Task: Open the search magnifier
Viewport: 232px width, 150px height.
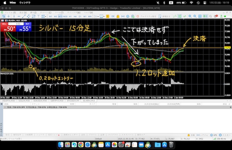Action: [210, 16]
